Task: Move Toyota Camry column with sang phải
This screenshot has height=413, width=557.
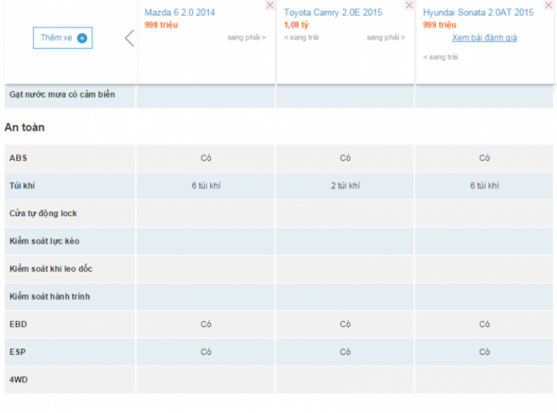Action: tap(385, 37)
